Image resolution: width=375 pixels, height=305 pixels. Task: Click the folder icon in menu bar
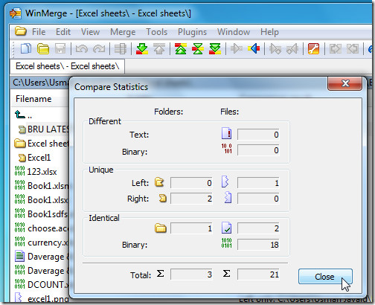20,31
